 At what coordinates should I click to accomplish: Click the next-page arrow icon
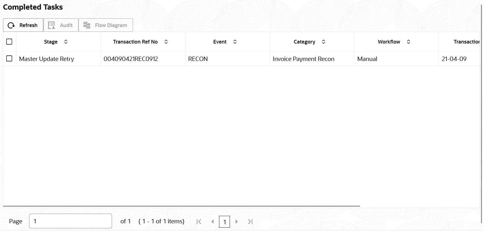coord(237,221)
